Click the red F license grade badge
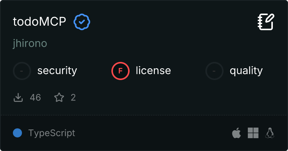 coord(121,71)
